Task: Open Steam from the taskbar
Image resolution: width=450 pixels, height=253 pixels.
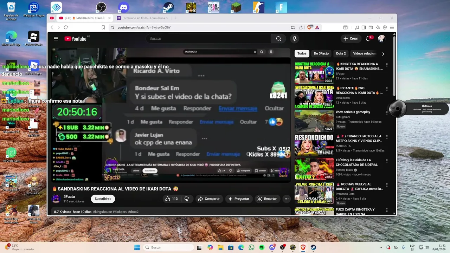Action: click(313, 247)
